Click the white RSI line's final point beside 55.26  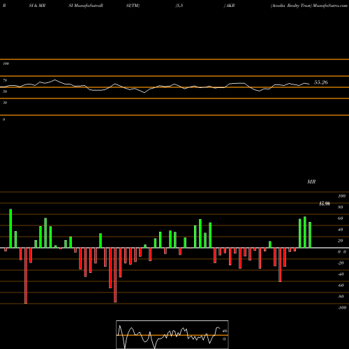click(309, 84)
